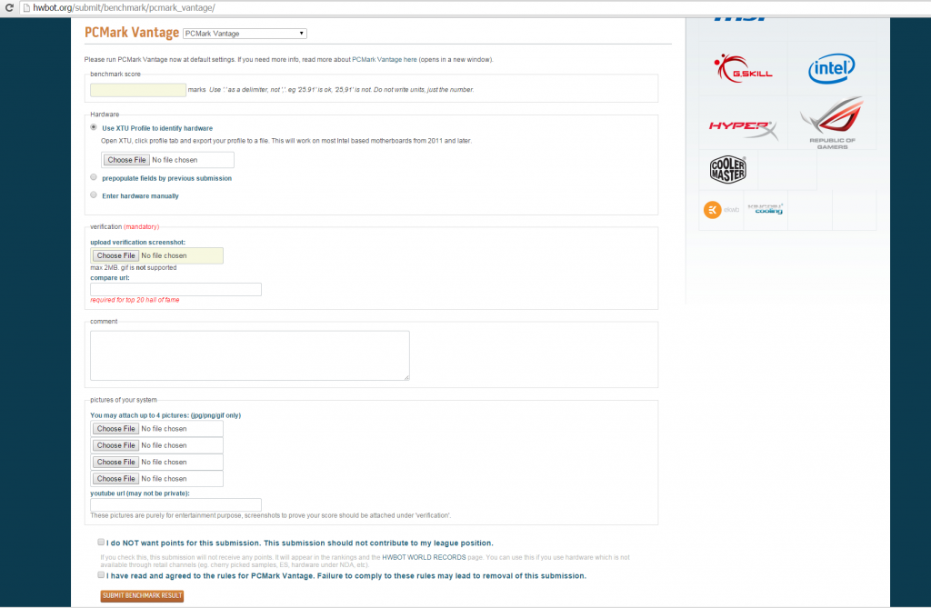Click the 'required for top 20 hall of fame' note
Image resolution: width=931 pixels, height=608 pixels.
135,300
